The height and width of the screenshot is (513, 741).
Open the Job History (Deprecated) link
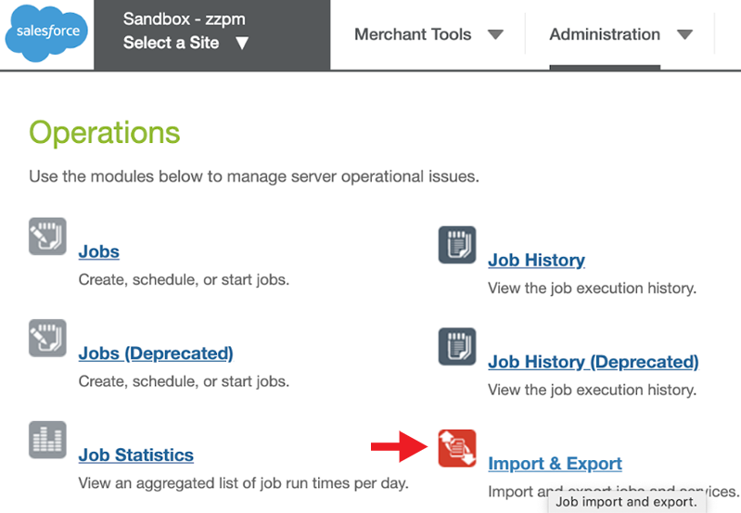(593, 362)
